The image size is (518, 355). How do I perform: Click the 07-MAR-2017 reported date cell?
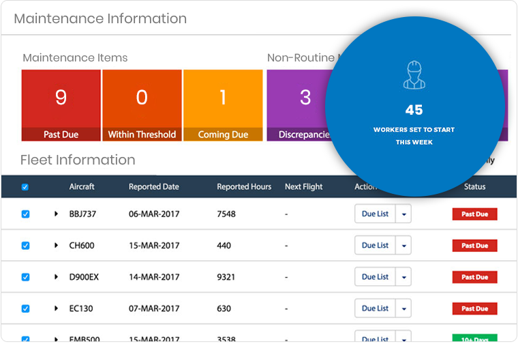point(154,309)
